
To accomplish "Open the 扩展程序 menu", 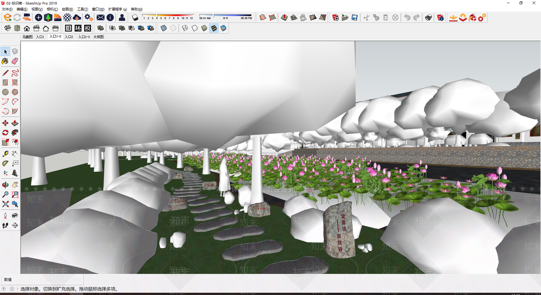I will [118, 9].
